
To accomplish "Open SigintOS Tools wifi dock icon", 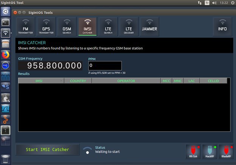I will tap(6, 33).
